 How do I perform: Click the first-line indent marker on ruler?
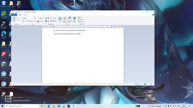pyautogui.click(x=54, y=26)
